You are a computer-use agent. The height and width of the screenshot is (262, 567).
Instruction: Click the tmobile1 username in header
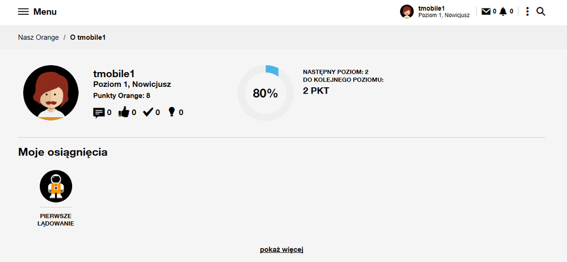[x=431, y=8]
